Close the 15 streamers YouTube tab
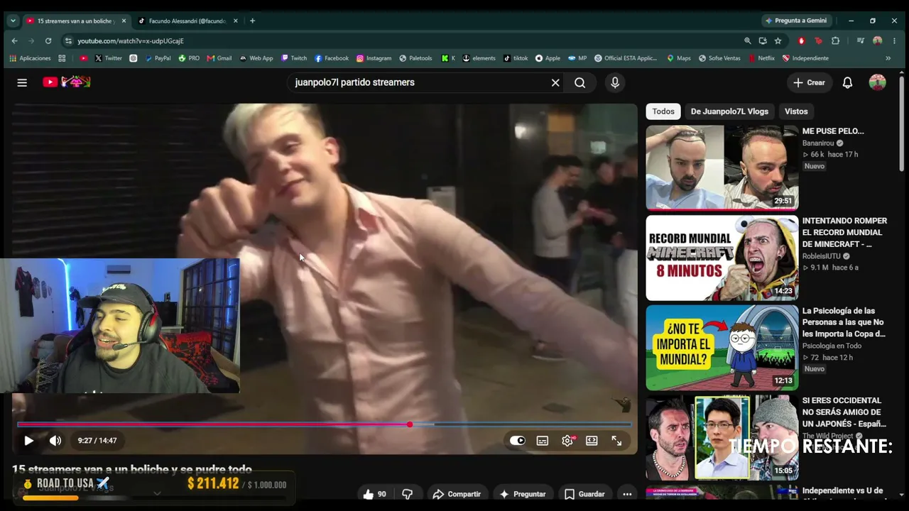 click(x=124, y=21)
